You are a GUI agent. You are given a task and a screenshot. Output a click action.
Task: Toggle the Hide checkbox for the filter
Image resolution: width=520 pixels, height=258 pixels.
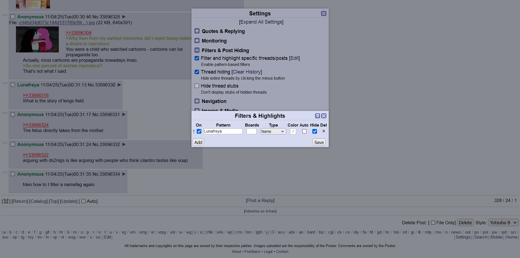tap(315, 131)
